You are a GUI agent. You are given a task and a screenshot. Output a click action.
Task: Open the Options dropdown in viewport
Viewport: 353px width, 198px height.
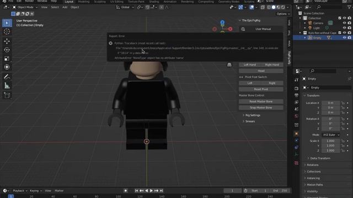283,14
